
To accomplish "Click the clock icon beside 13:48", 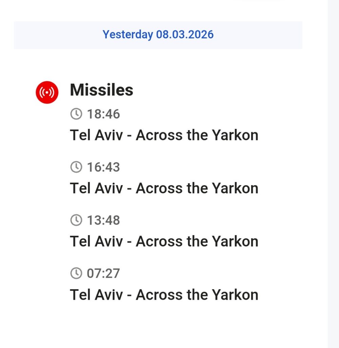I will pyautogui.click(x=76, y=220).
